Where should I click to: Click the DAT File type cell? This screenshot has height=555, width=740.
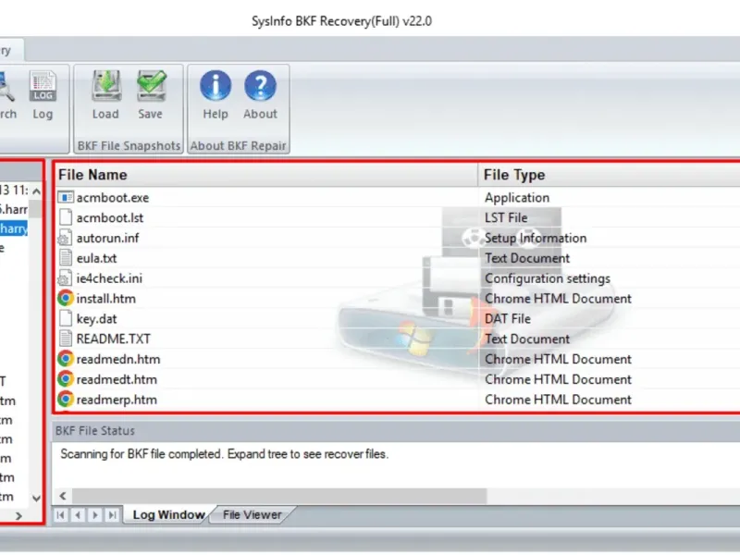507,319
